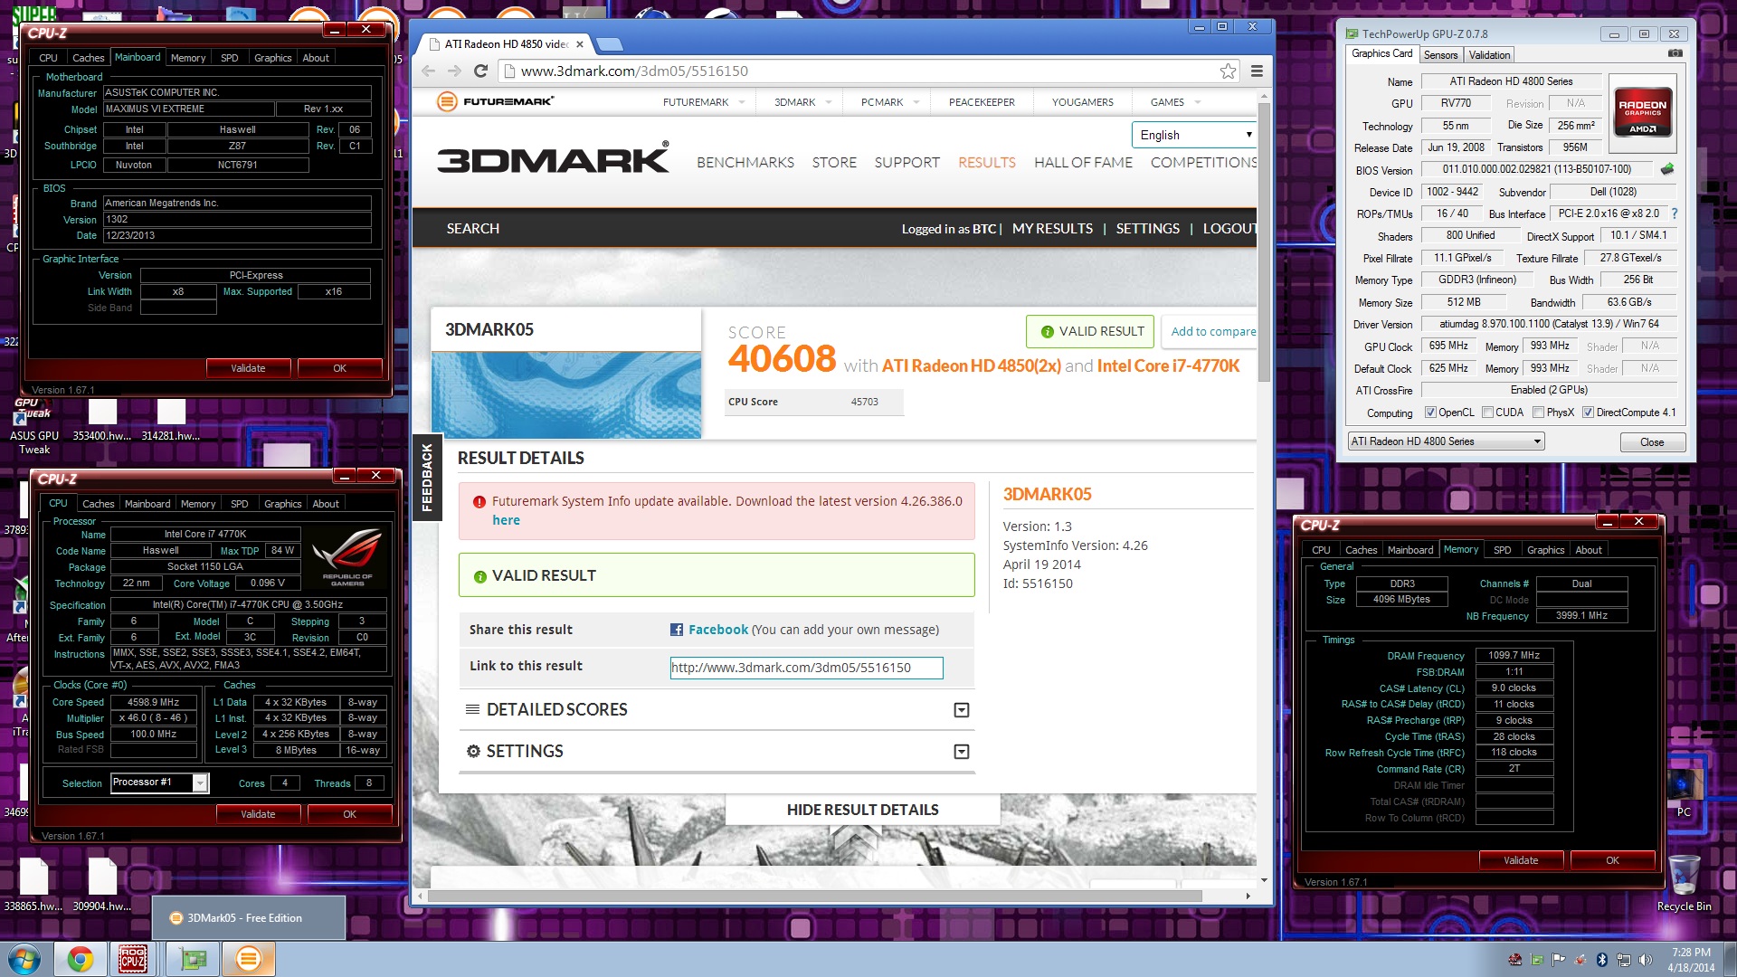The width and height of the screenshot is (1737, 977).
Task: Toggle the OpenCL checkbox in GPU-Z
Action: [1430, 413]
